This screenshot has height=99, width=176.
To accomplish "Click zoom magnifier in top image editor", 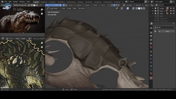I will coord(42,10).
